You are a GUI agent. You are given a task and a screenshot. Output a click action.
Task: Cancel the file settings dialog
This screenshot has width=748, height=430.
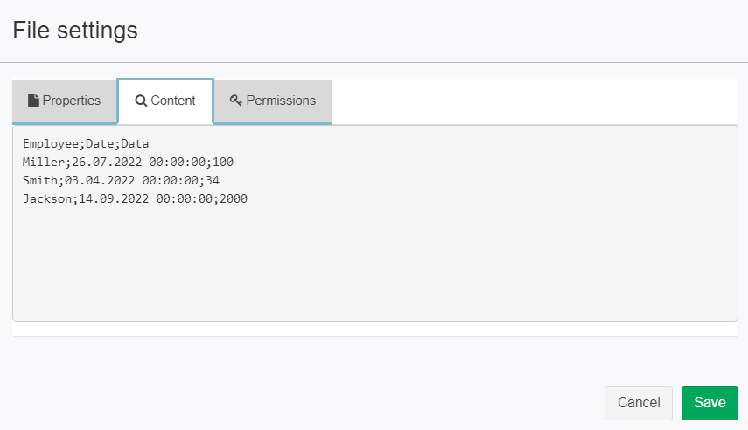coord(639,403)
